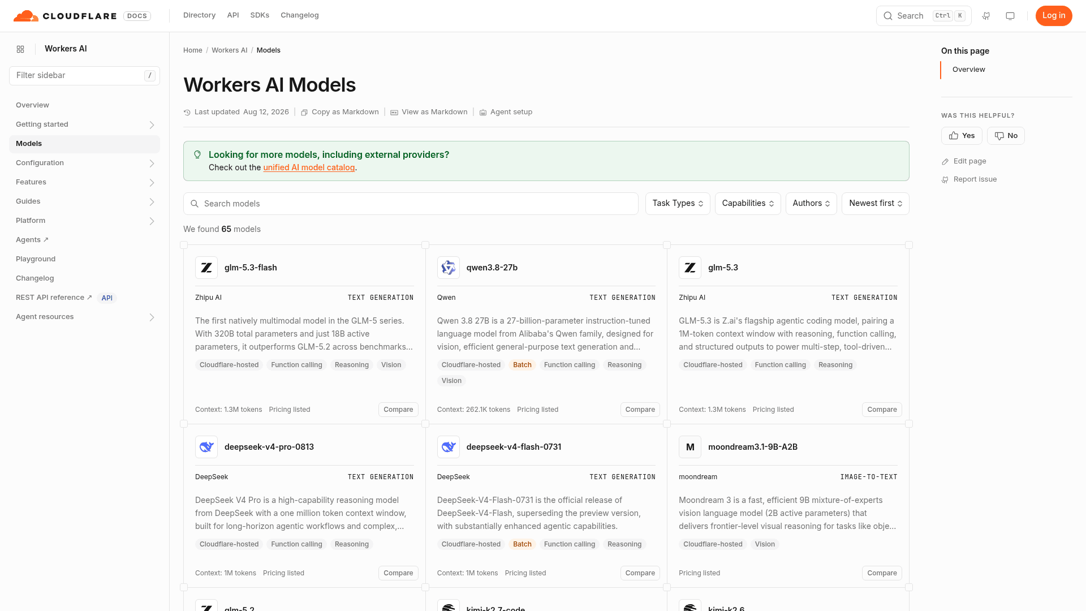Image resolution: width=1086 pixels, height=611 pixels.
Task: Click the Copy as Markdown icon
Action: (304, 113)
